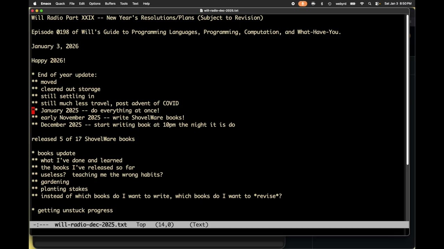Open the File menu
The height and width of the screenshot is (249, 444).
pos(72,3)
